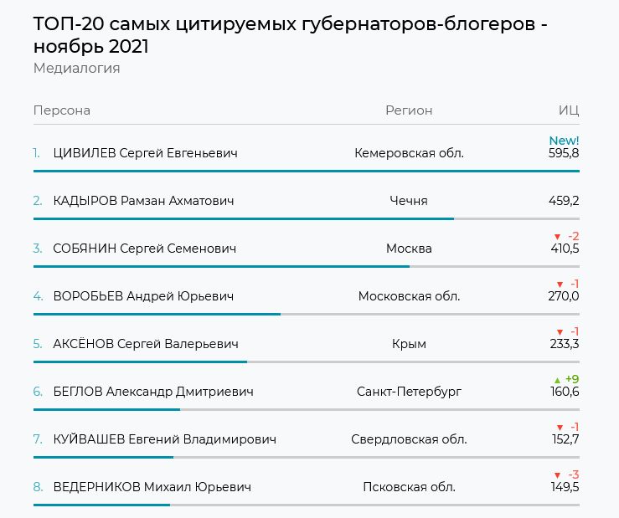This screenshot has width=619, height=518.
Task: Click the red down arrow for Ведерников
Action: click(x=560, y=474)
